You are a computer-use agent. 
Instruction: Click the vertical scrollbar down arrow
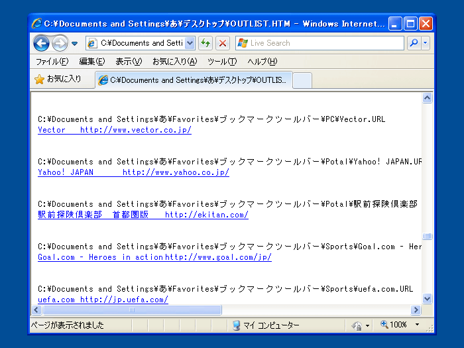click(427, 298)
